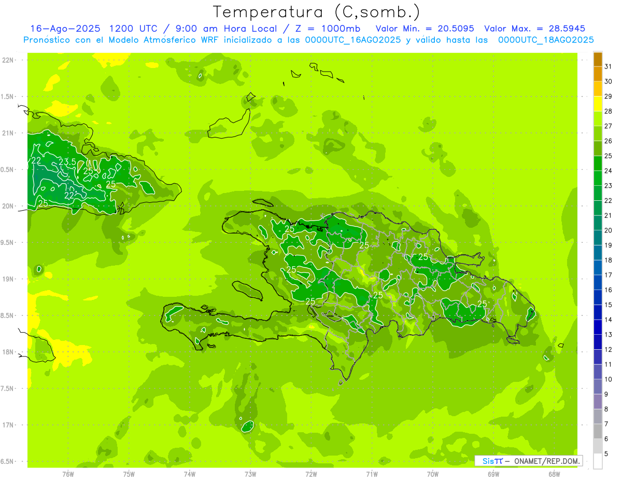
Task: Select the colorbar swatch between 24 and 25
Action: (598, 163)
